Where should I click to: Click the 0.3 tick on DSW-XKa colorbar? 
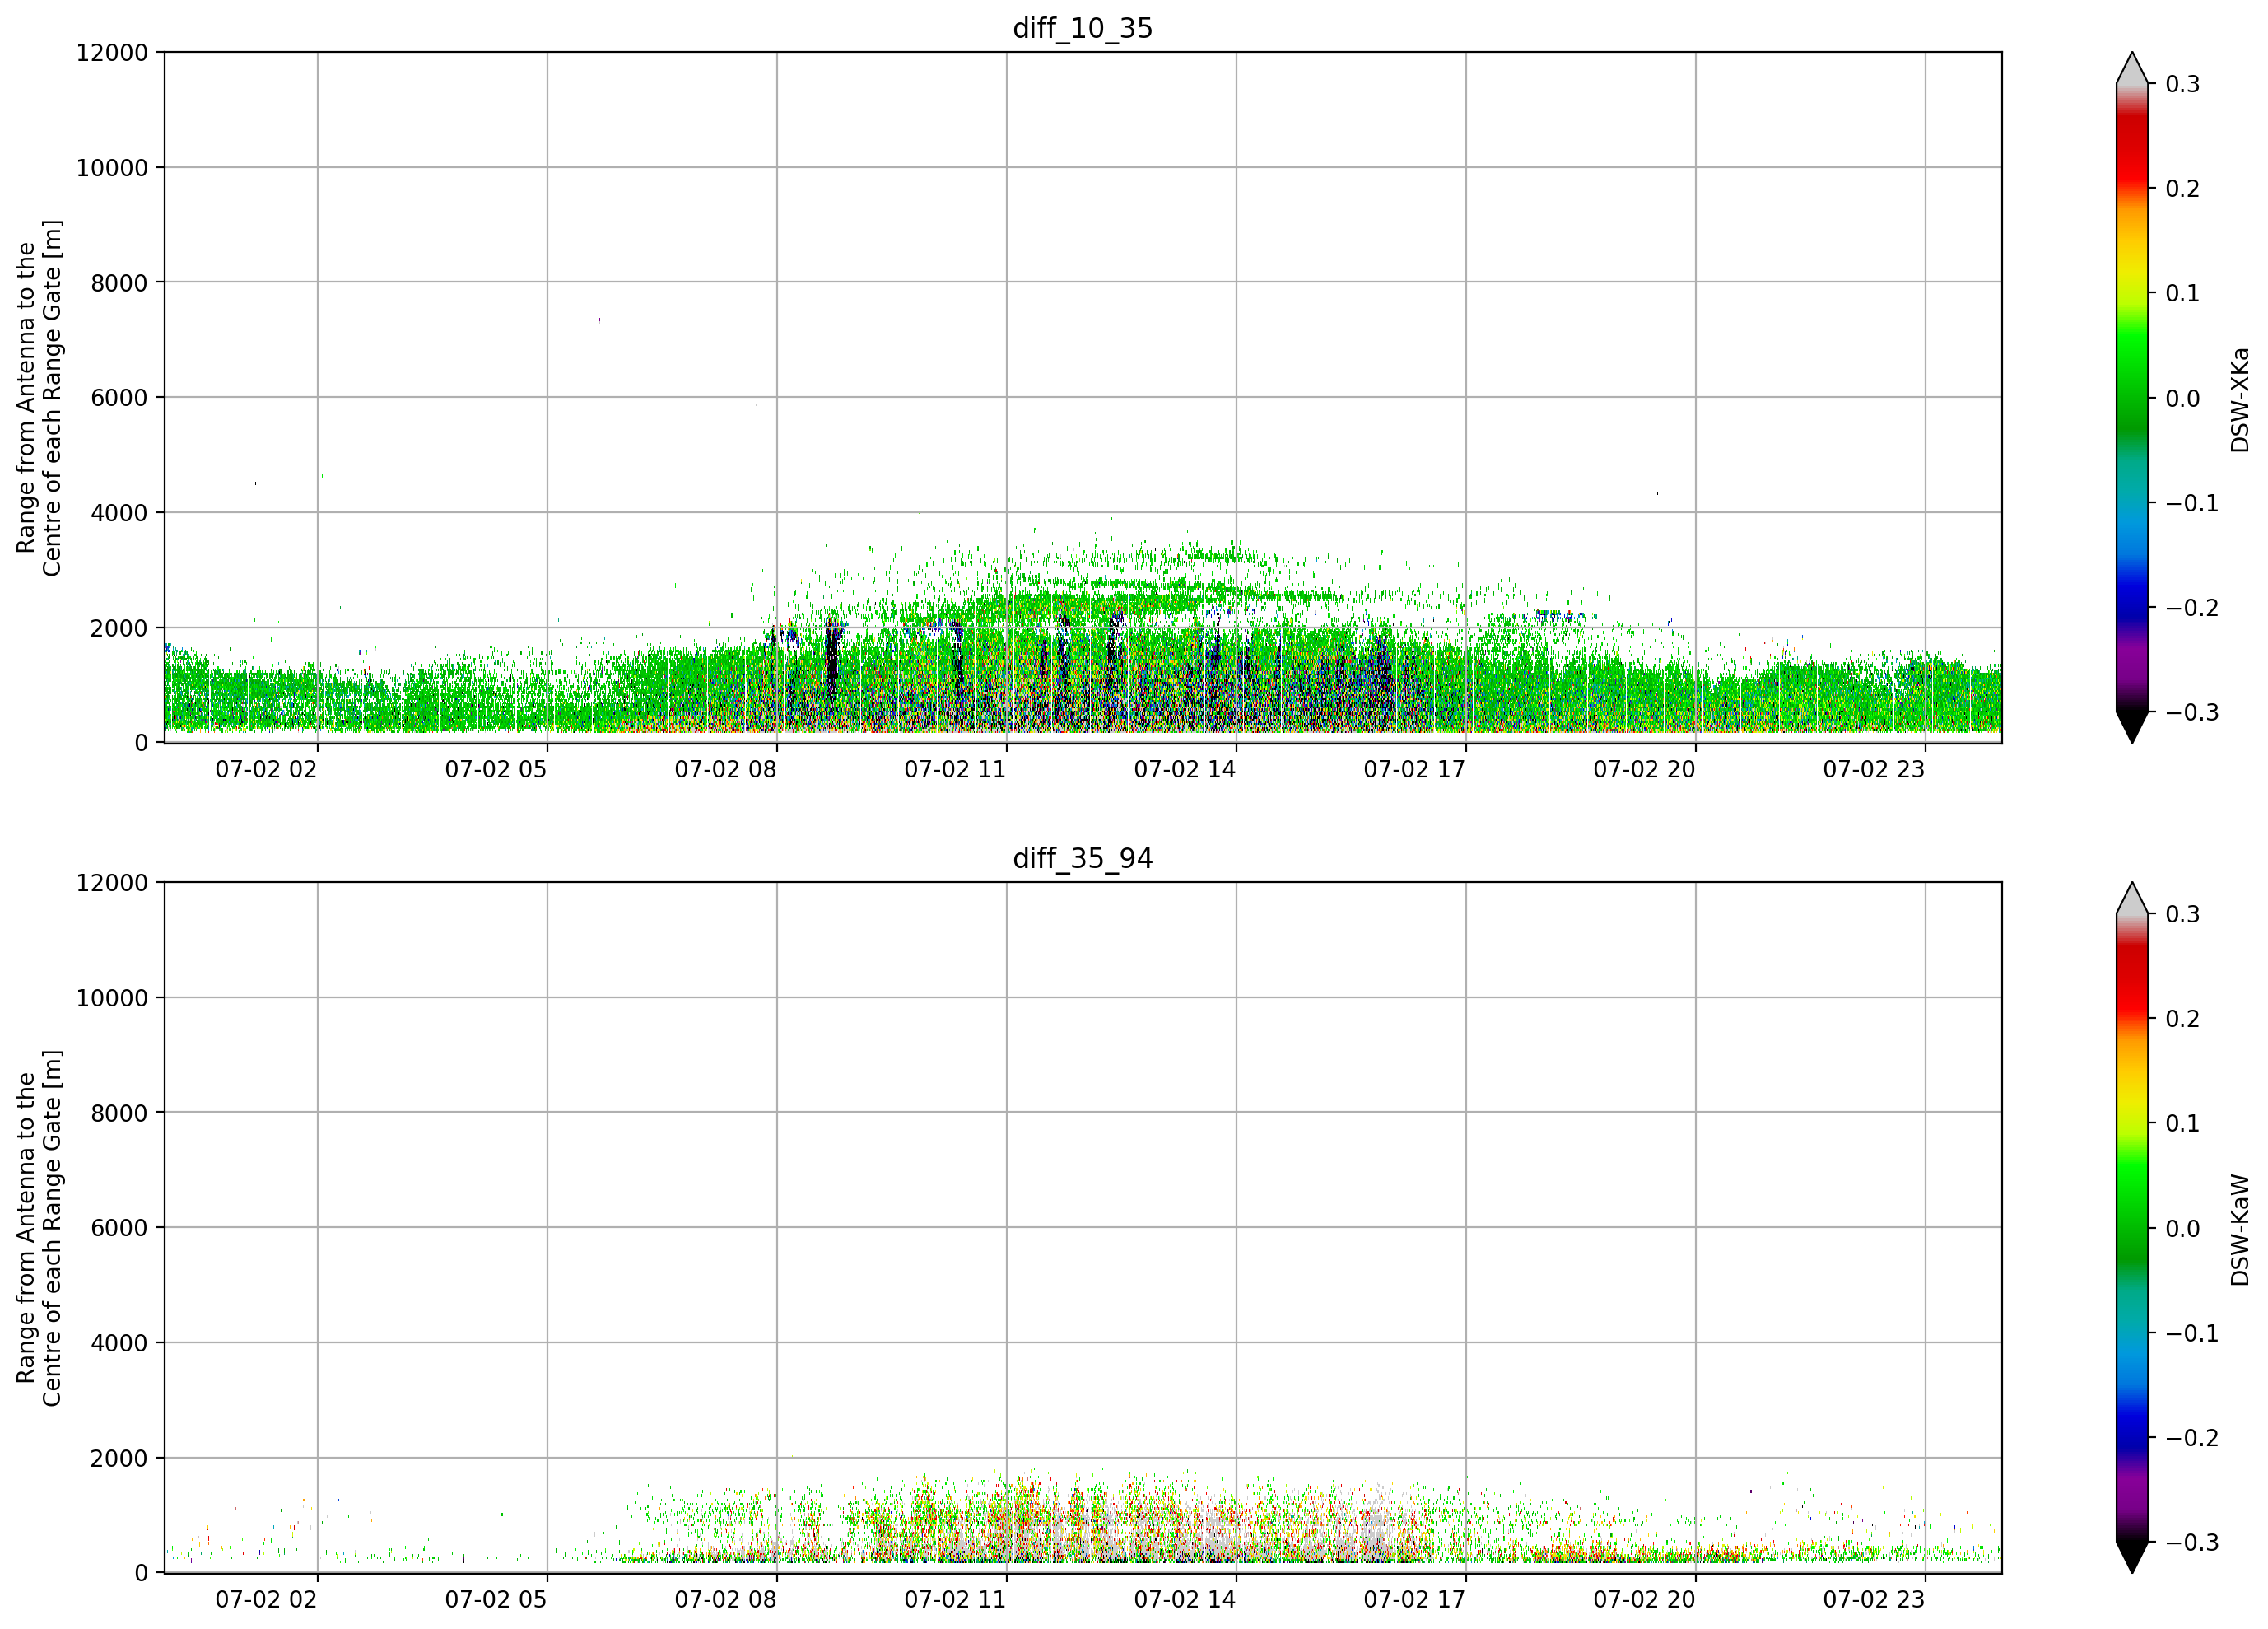pos(2183,84)
